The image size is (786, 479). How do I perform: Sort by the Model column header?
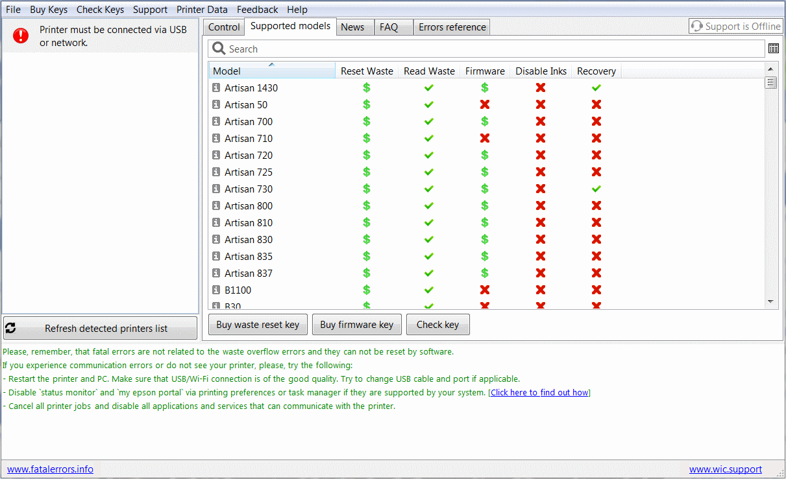272,71
